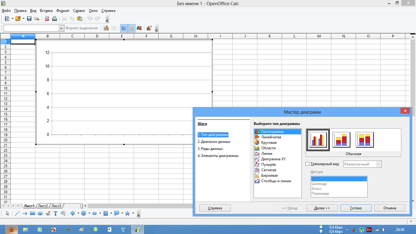Open Firefox from the taskbar
416x234 pixels.
point(12,229)
